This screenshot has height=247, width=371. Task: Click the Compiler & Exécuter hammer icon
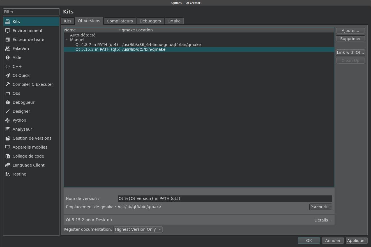8,84
